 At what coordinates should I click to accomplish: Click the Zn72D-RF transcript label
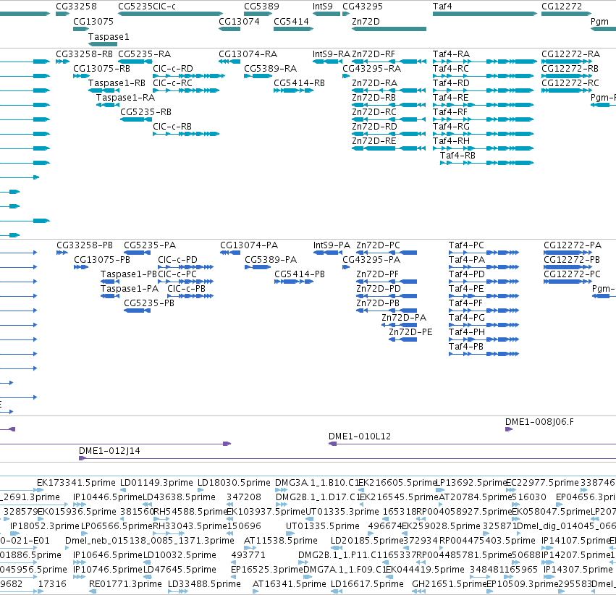(x=374, y=54)
